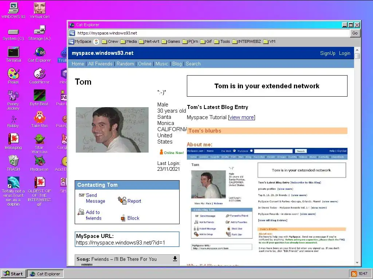This screenshot has height=279, width=373.
Task: Click the Login link
Action: pos(345,53)
